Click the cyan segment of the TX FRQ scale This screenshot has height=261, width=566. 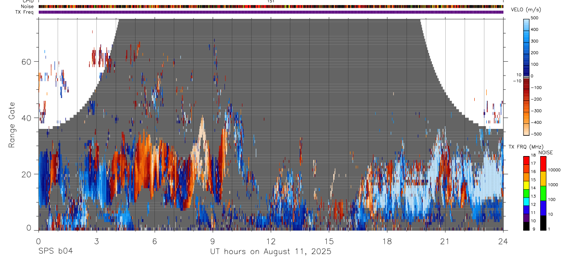point(526,201)
